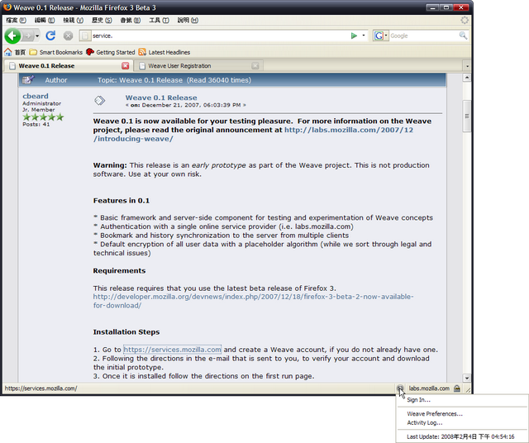Click the Features in 0.1 heading
Viewport: 529px width, 443px height.
(x=122, y=200)
